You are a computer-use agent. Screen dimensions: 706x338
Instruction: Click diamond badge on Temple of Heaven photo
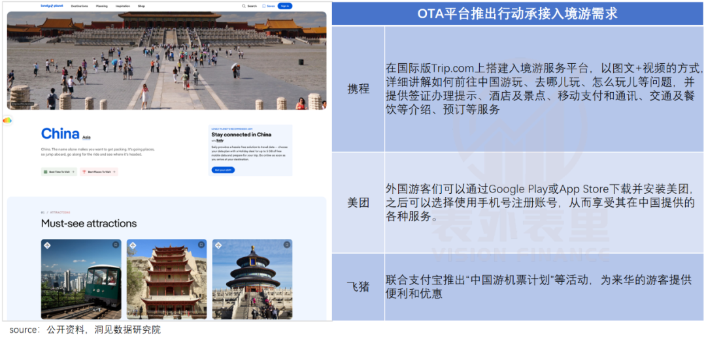pos(218,245)
